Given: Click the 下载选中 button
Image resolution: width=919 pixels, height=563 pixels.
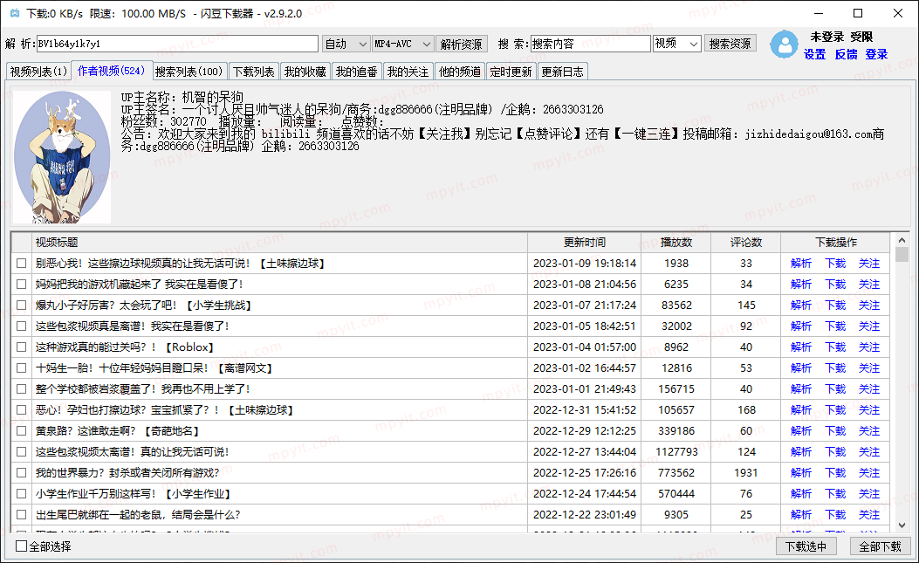Looking at the screenshot, I should [806, 546].
